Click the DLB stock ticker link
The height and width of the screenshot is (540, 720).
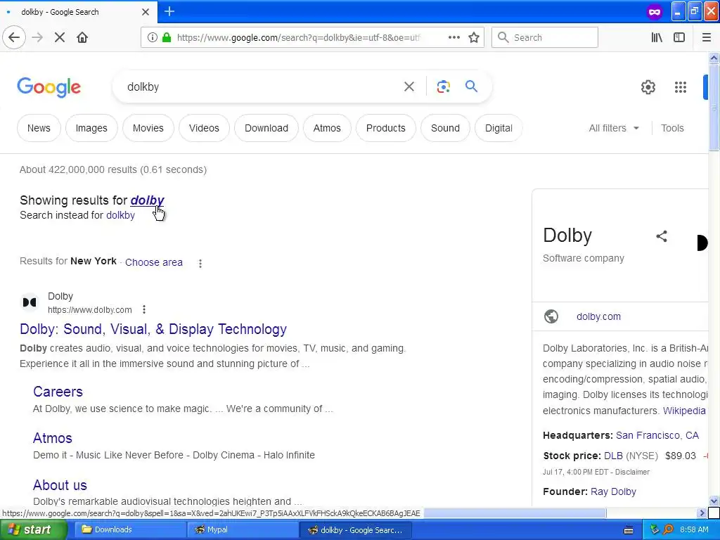(613, 456)
